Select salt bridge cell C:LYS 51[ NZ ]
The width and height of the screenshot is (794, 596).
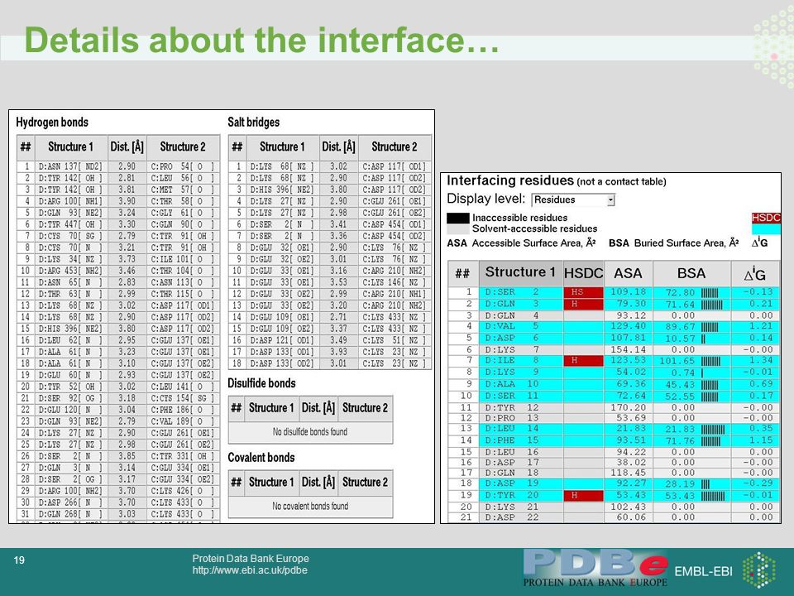[x=394, y=340]
